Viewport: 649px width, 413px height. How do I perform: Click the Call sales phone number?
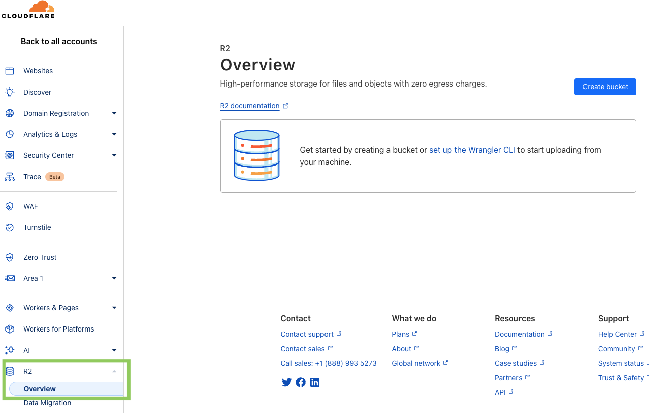coord(329,363)
